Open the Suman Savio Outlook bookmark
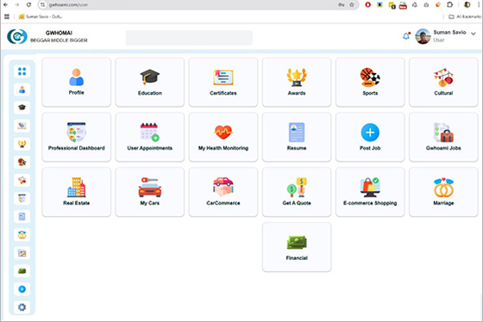This screenshot has width=483, height=322. coord(41,16)
